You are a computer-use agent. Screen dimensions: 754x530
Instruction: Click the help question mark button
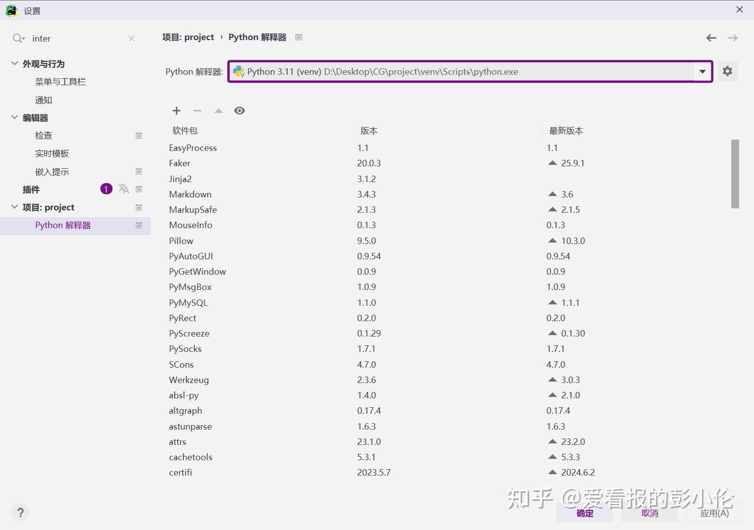point(20,512)
